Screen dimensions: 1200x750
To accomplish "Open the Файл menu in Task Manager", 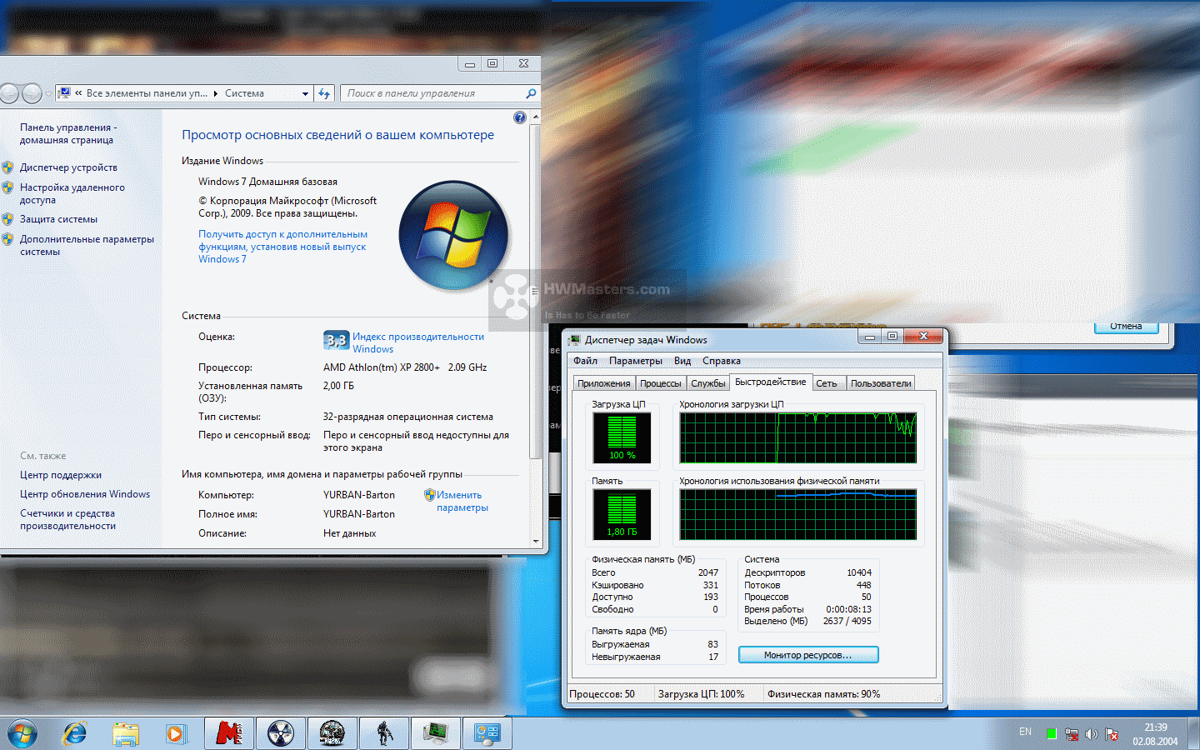I will pos(585,361).
